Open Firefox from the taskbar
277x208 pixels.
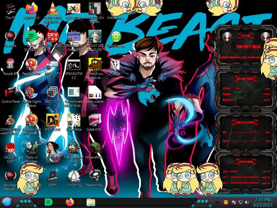70,202
